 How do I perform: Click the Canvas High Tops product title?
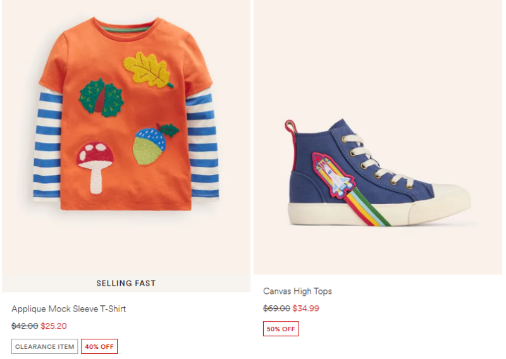pos(297,291)
